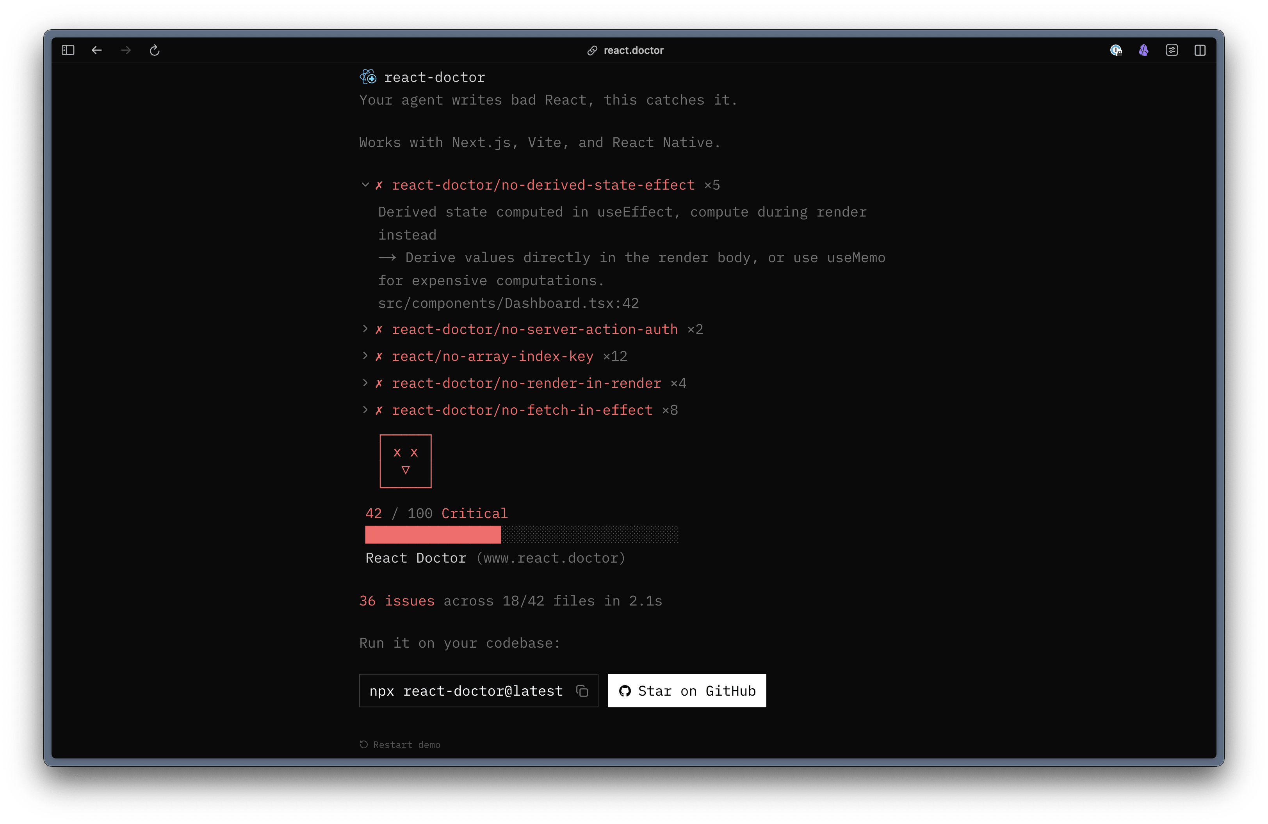Expand the no-fetch-in-effect rule

[x=365, y=410]
